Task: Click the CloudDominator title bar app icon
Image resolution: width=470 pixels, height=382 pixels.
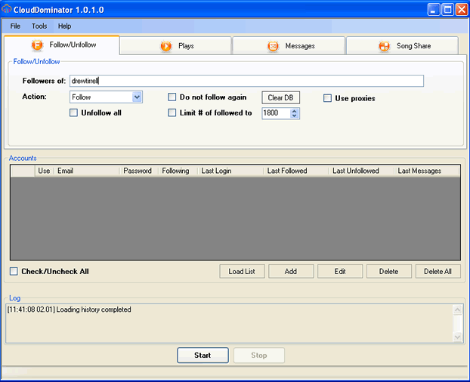Action: click(x=6, y=9)
